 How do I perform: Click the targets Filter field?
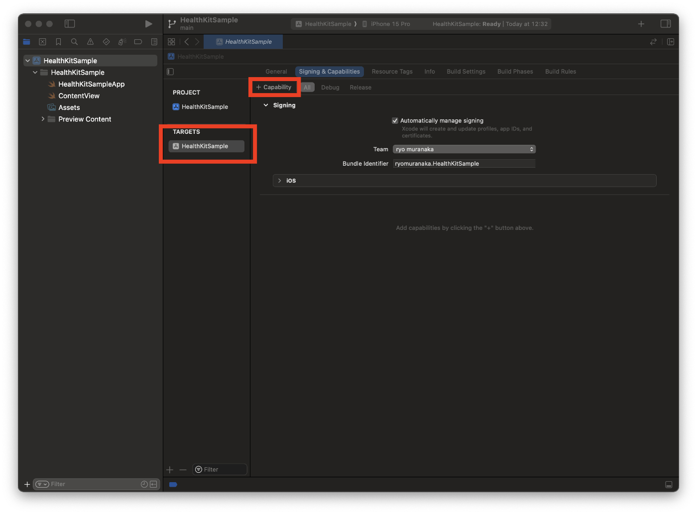(220, 469)
